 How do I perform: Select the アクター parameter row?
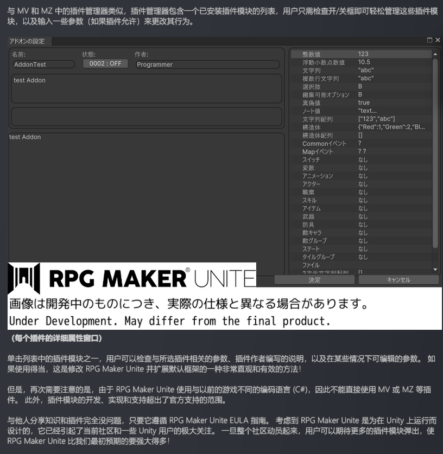coord(362,183)
